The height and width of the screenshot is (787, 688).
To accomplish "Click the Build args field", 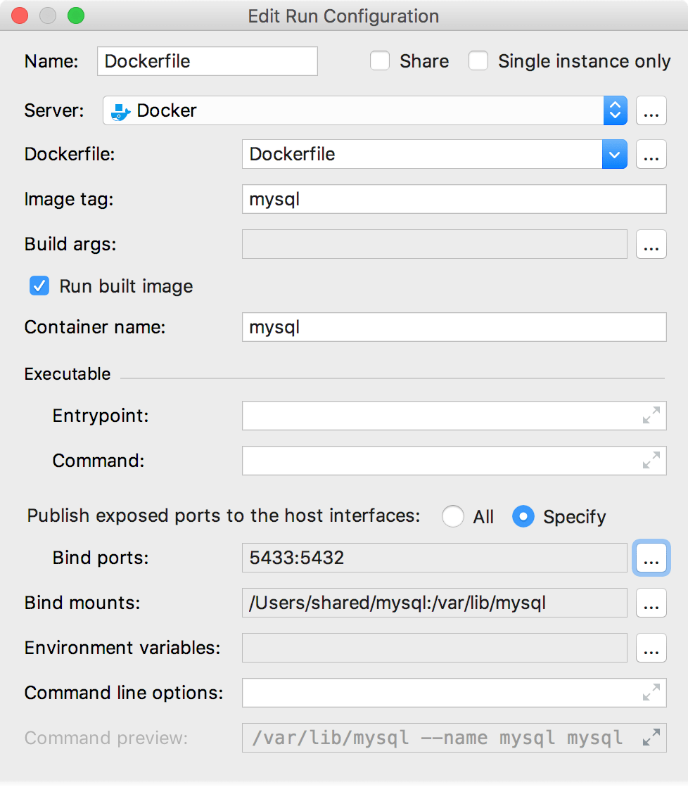I will pos(434,244).
